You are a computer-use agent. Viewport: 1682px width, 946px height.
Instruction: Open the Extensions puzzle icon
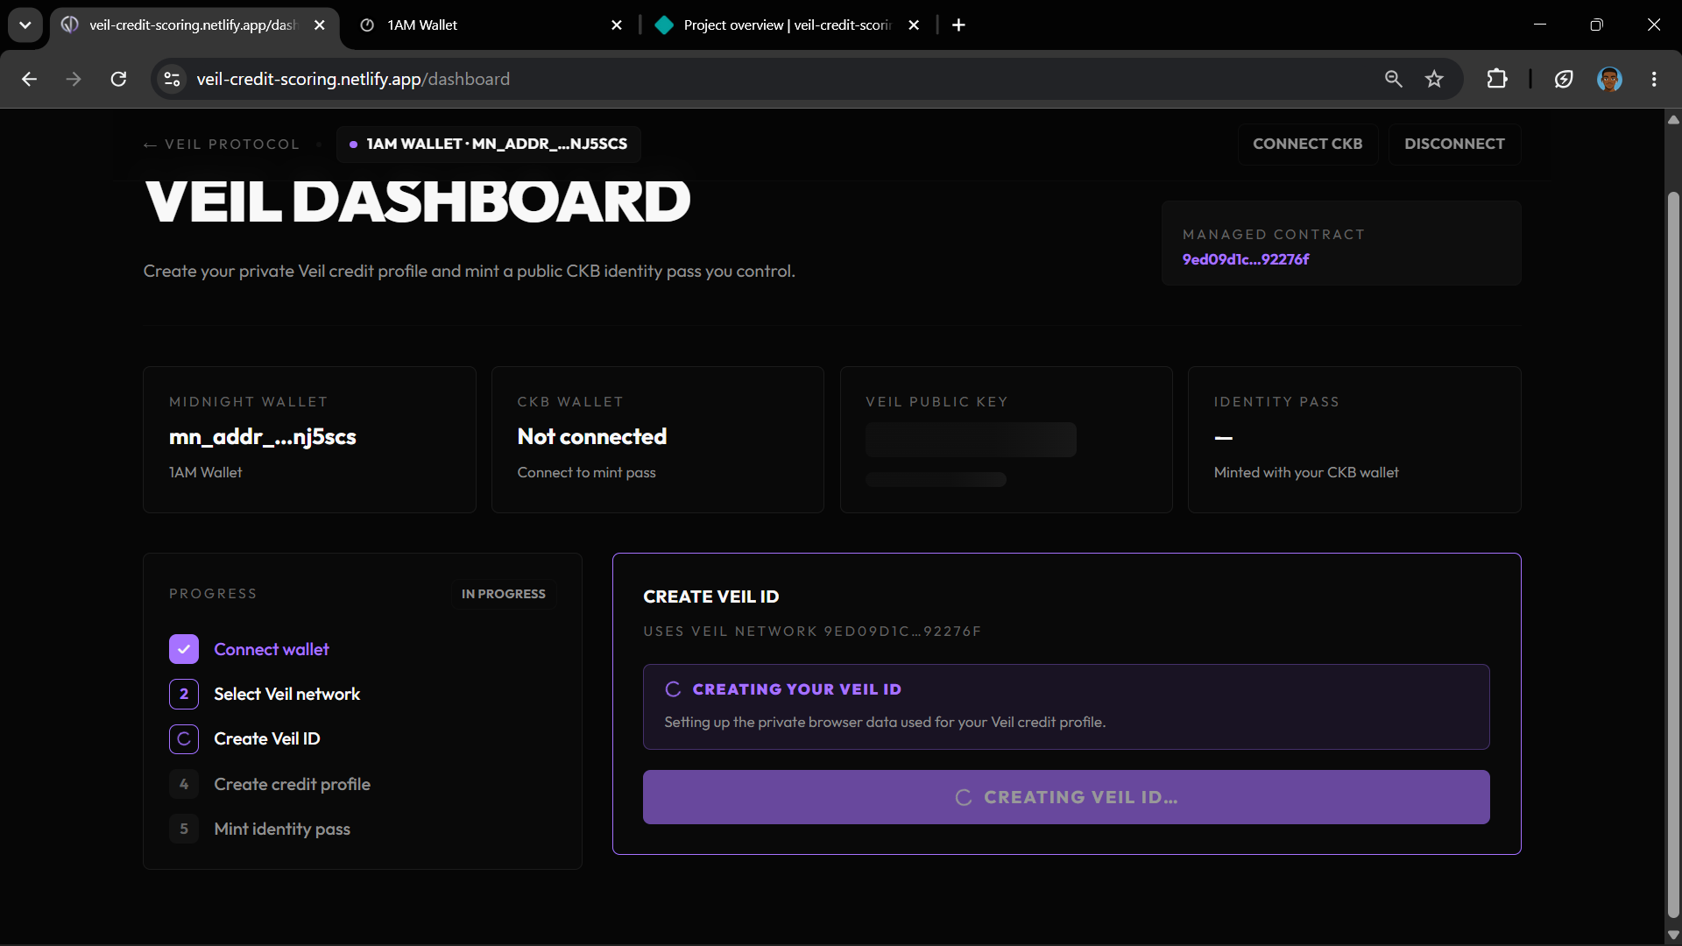[1497, 79]
